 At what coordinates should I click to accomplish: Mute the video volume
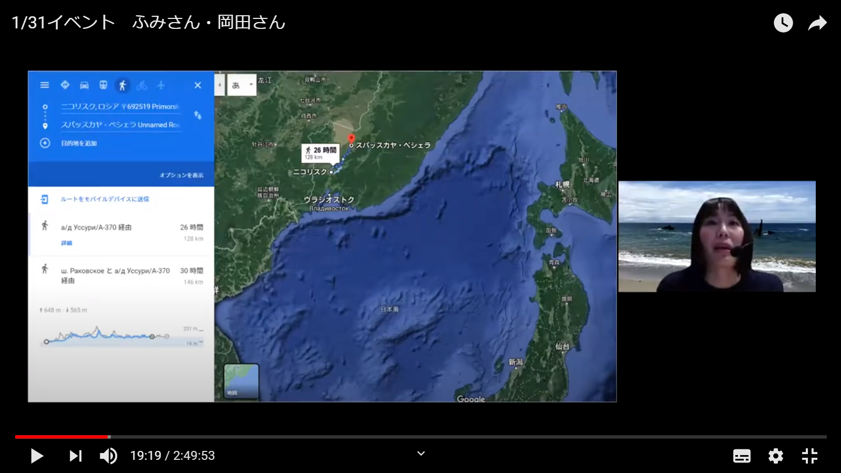point(109,456)
